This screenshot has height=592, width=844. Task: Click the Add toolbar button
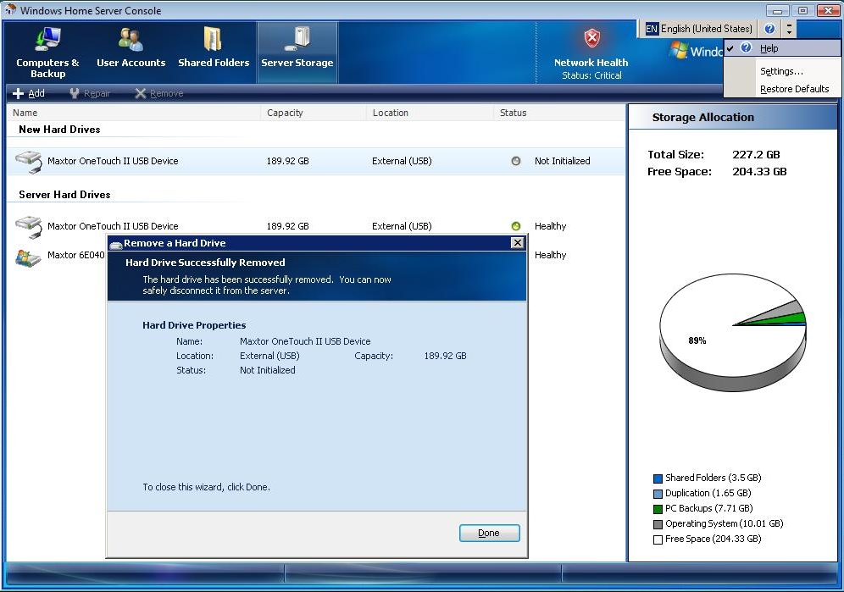click(29, 93)
